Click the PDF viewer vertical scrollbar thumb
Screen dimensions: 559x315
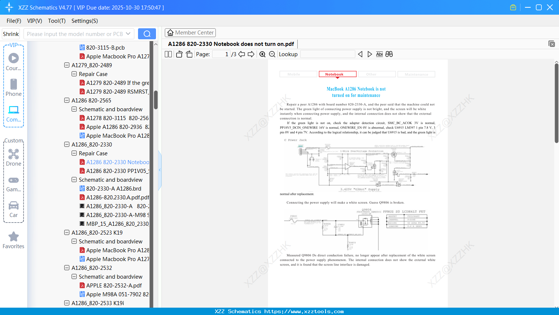[556, 103]
